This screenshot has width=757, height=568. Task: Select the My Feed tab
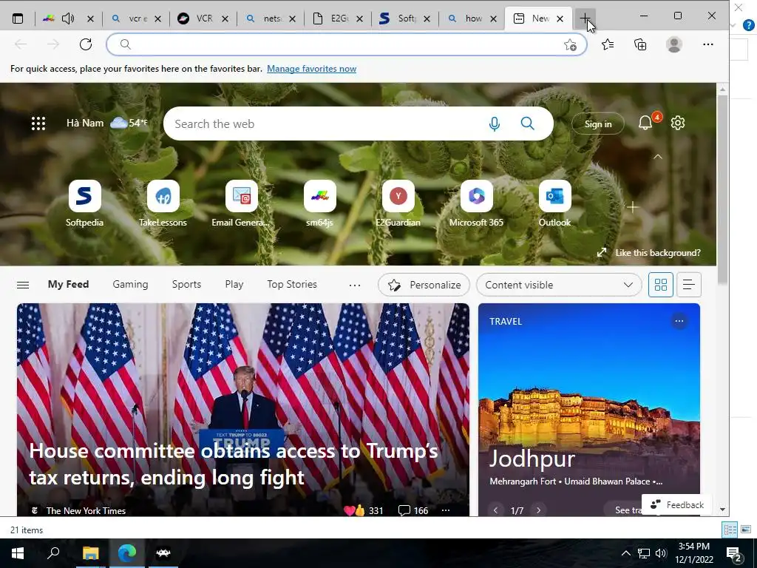(x=68, y=285)
